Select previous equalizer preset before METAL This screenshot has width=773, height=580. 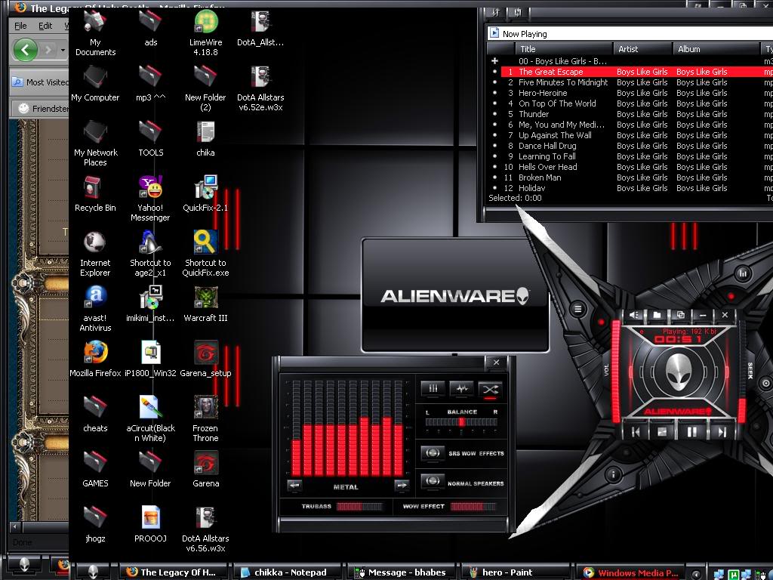coord(295,486)
